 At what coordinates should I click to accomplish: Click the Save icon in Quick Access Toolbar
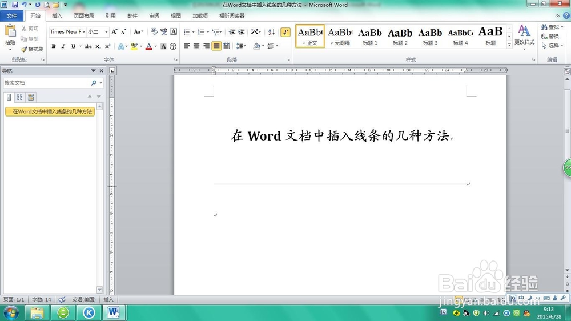tap(15, 5)
